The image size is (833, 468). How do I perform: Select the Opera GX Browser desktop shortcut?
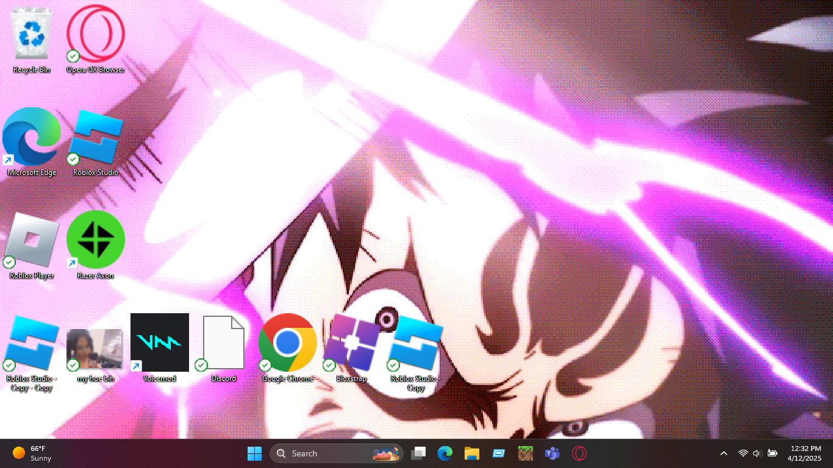tap(96, 39)
